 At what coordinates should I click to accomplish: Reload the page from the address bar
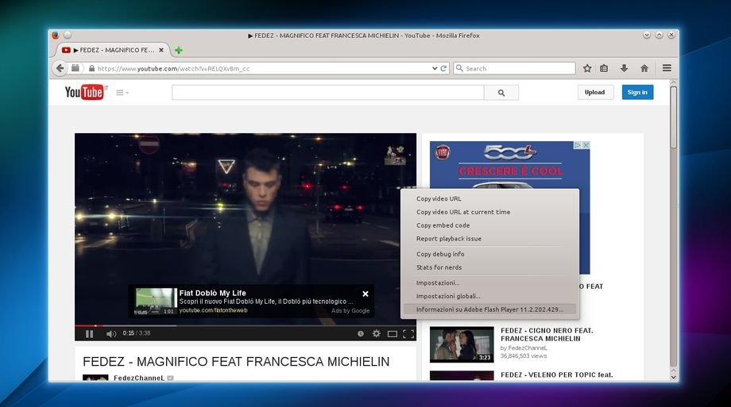pyautogui.click(x=443, y=68)
